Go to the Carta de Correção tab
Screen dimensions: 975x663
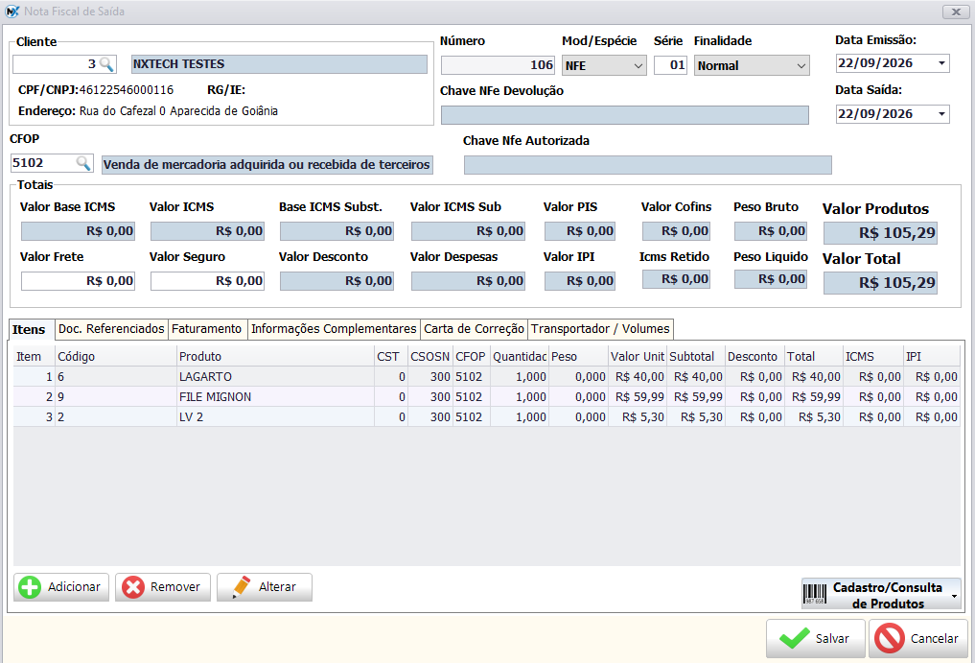click(x=474, y=329)
